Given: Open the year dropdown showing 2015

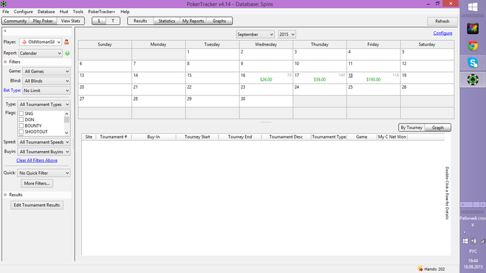Looking at the screenshot, I should [287, 35].
